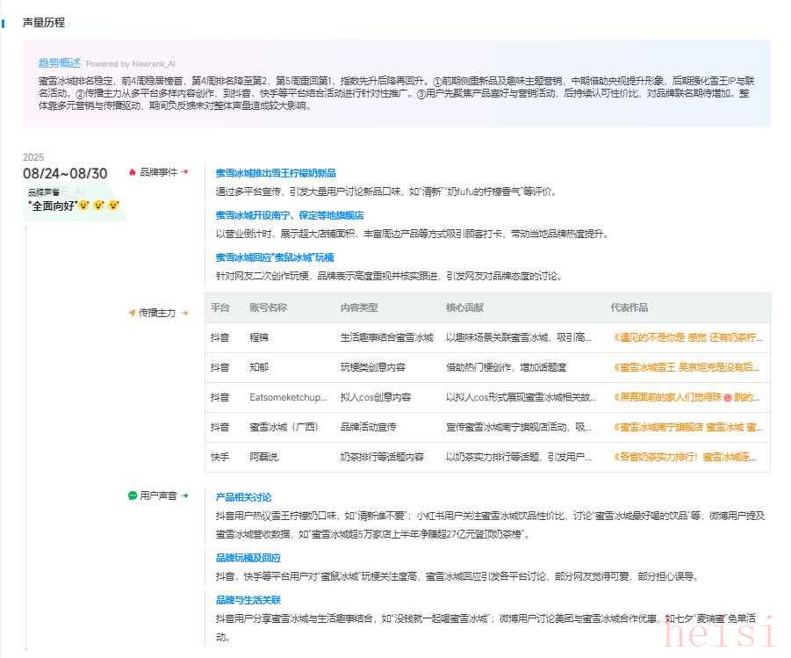The height and width of the screenshot is (658, 791).
Task: Click the 品牌与生活关联 heading
Action: pyautogui.click(x=248, y=600)
